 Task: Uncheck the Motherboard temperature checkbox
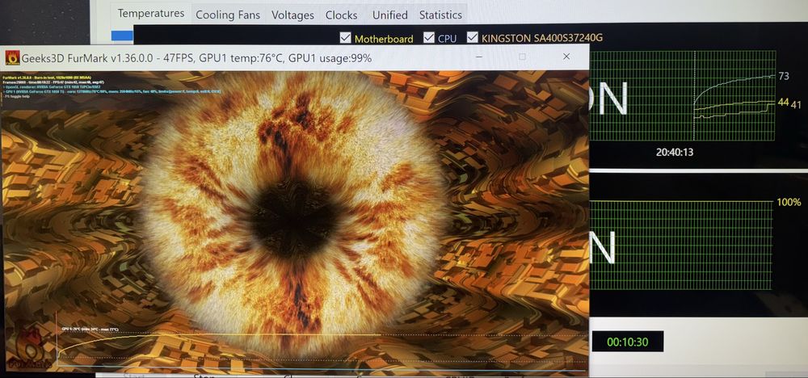point(345,38)
